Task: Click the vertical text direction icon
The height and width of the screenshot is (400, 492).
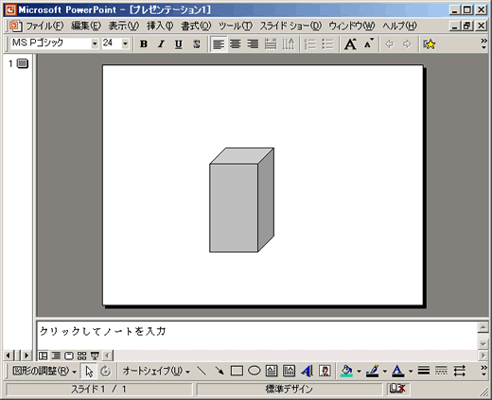Action: tap(288, 44)
